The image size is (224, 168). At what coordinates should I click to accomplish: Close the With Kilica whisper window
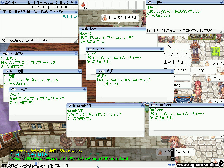(162, 49)
